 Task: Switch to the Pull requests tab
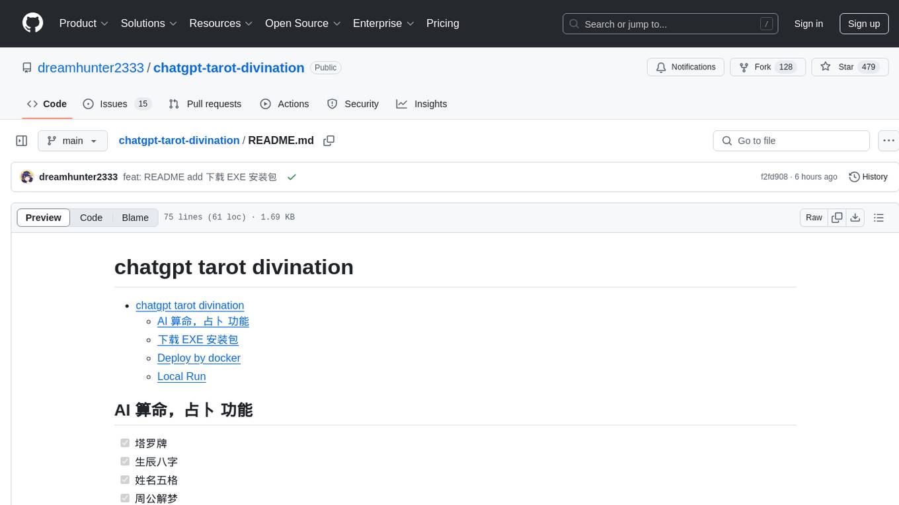tap(205, 104)
